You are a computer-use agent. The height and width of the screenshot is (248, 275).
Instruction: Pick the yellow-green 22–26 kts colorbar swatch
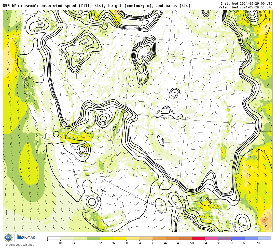106,238
